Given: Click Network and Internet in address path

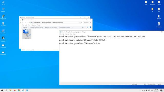Looking at the screenshot, I should coord(46,23).
